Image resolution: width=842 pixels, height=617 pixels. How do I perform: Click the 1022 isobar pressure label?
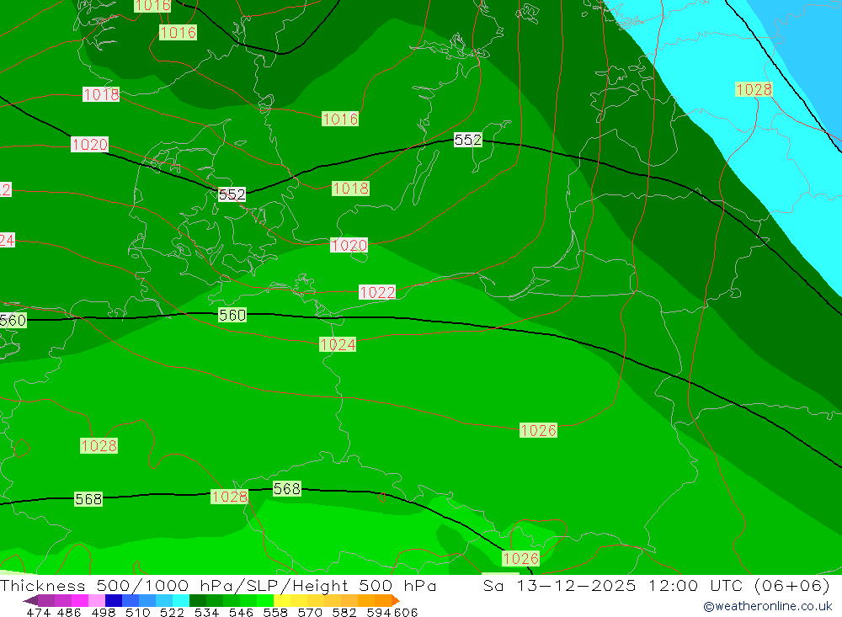coord(377,292)
